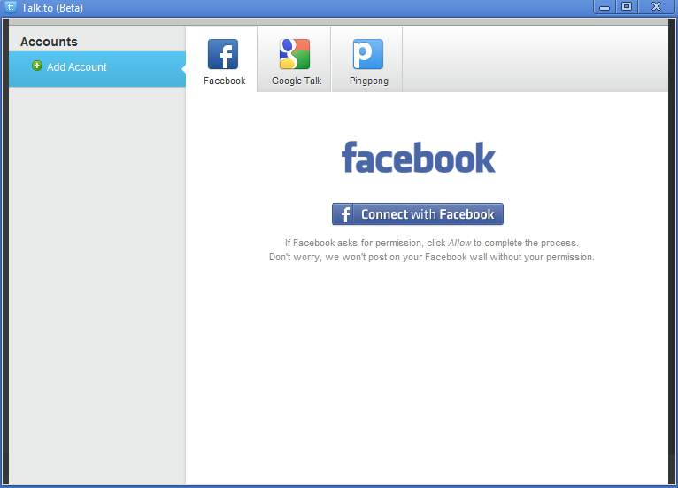Close the Talk.to window
678x488 pixels.
pos(657,6)
